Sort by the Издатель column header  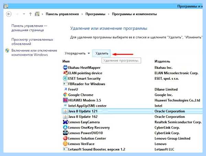click(162, 61)
